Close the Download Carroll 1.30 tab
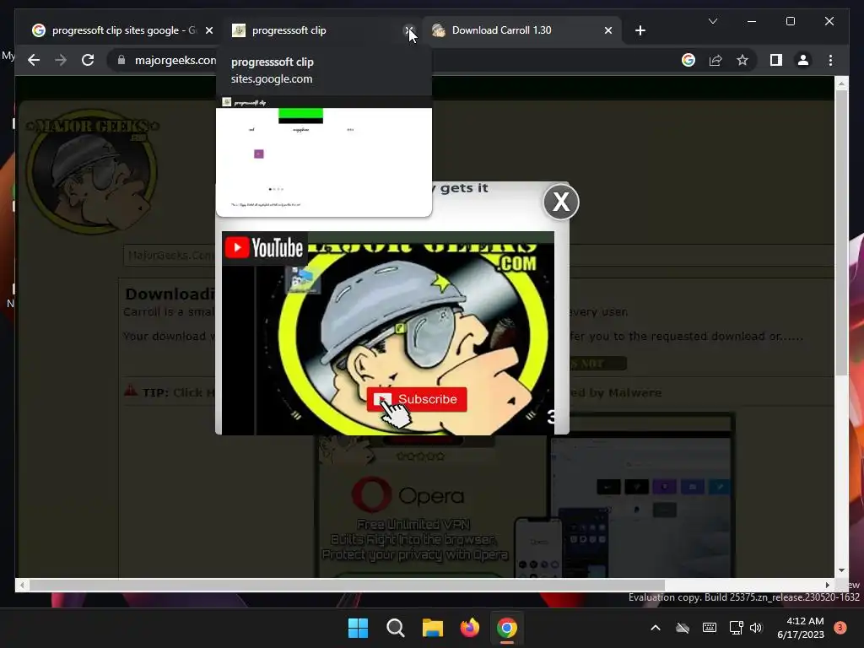The width and height of the screenshot is (864, 648). pos(607,30)
